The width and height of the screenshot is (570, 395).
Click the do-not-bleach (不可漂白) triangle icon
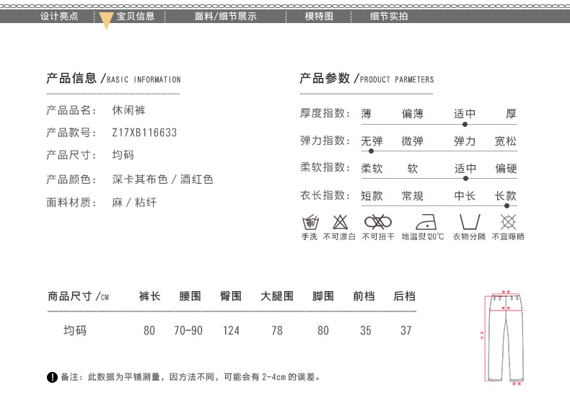[x=340, y=221]
